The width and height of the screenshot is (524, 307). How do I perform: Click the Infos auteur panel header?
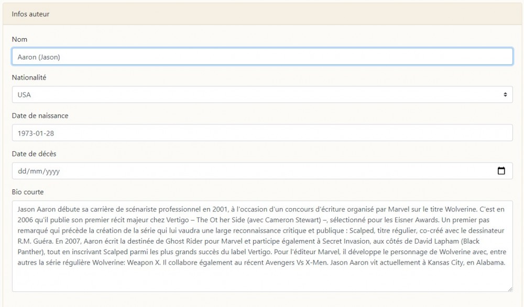point(263,14)
